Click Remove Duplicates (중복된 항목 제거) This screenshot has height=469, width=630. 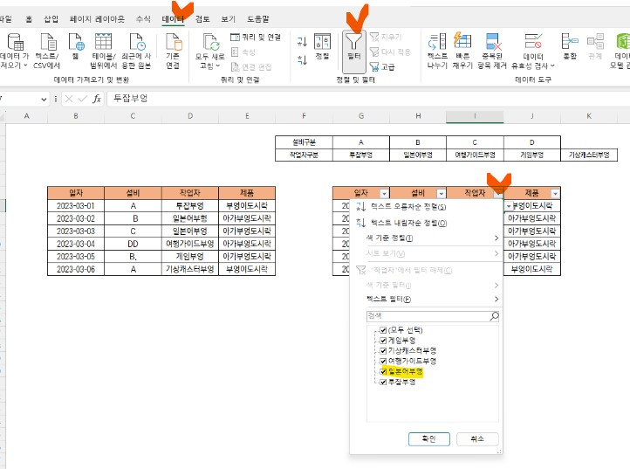[493, 51]
